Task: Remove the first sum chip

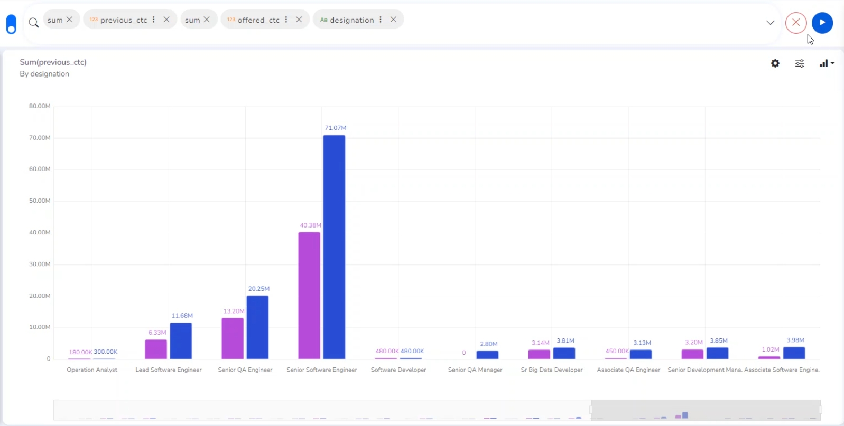Action: [69, 20]
